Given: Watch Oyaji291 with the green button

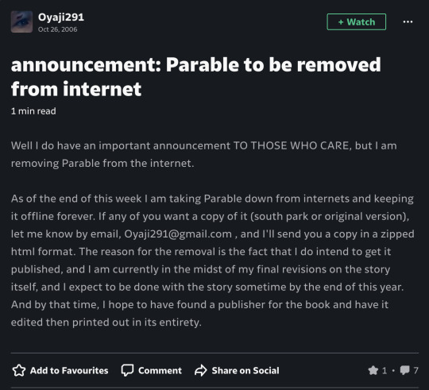Looking at the screenshot, I should click(356, 22).
